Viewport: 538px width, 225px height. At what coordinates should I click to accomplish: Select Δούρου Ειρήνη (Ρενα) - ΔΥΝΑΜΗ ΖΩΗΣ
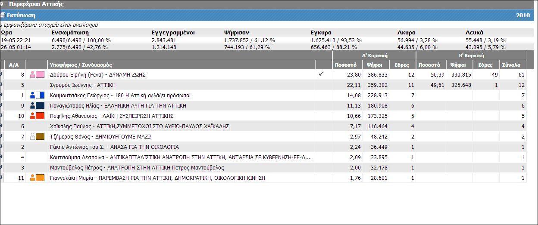(x=98, y=74)
